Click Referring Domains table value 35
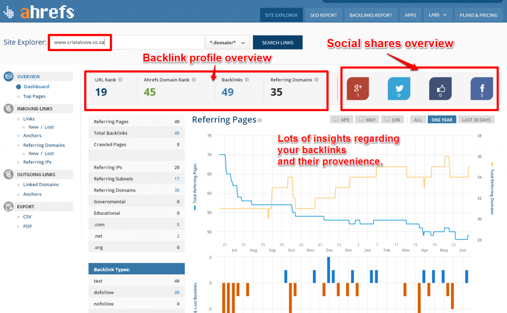The width and height of the screenshot is (507, 313). (x=177, y=190)
